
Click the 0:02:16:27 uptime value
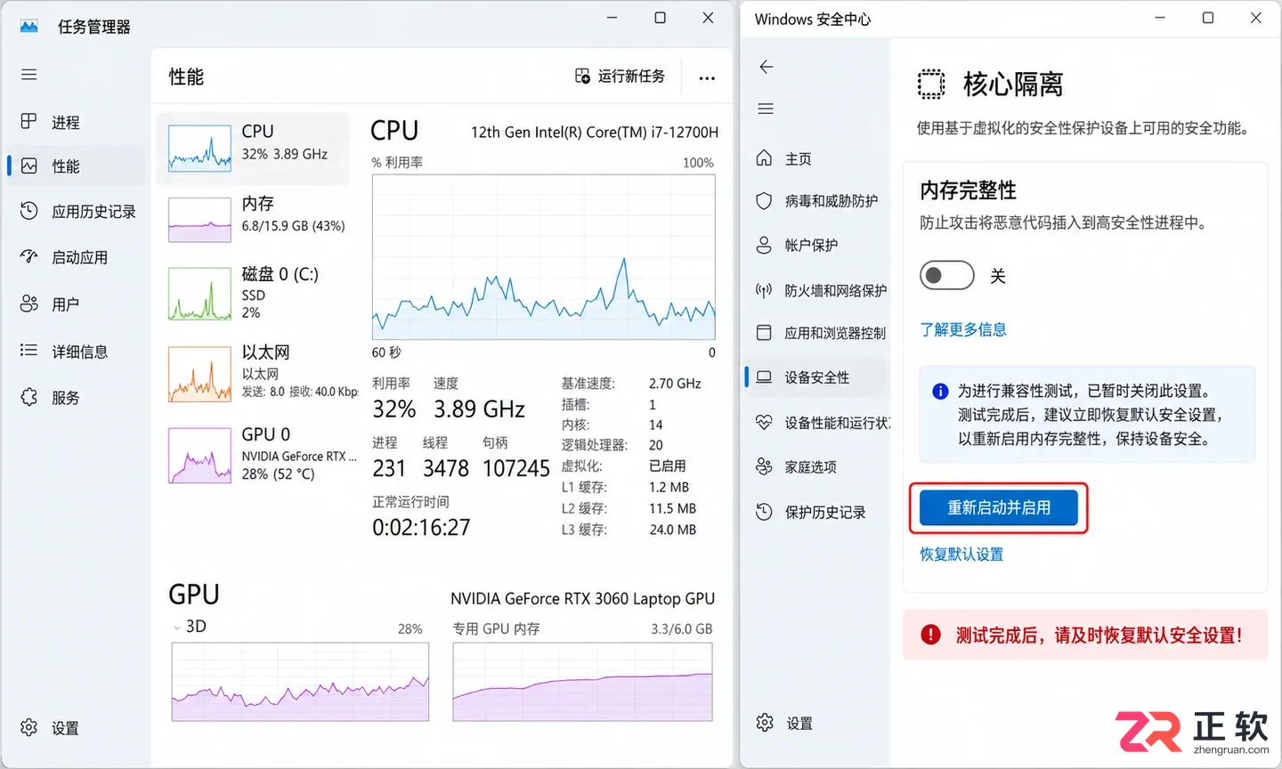[421, 528]
